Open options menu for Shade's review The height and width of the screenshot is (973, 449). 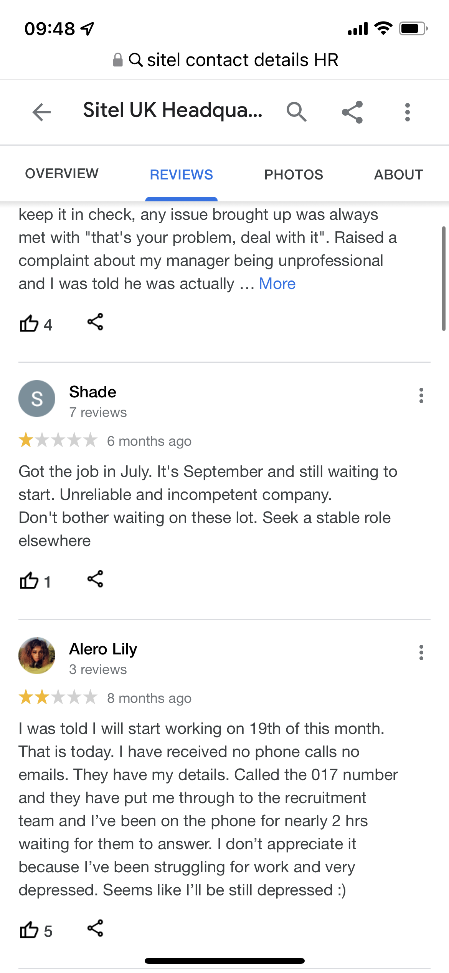(x=421, y=395)
